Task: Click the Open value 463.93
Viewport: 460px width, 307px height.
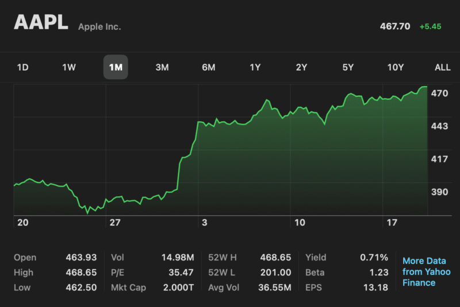Action: pyautogui.click(x=81, y=257)
